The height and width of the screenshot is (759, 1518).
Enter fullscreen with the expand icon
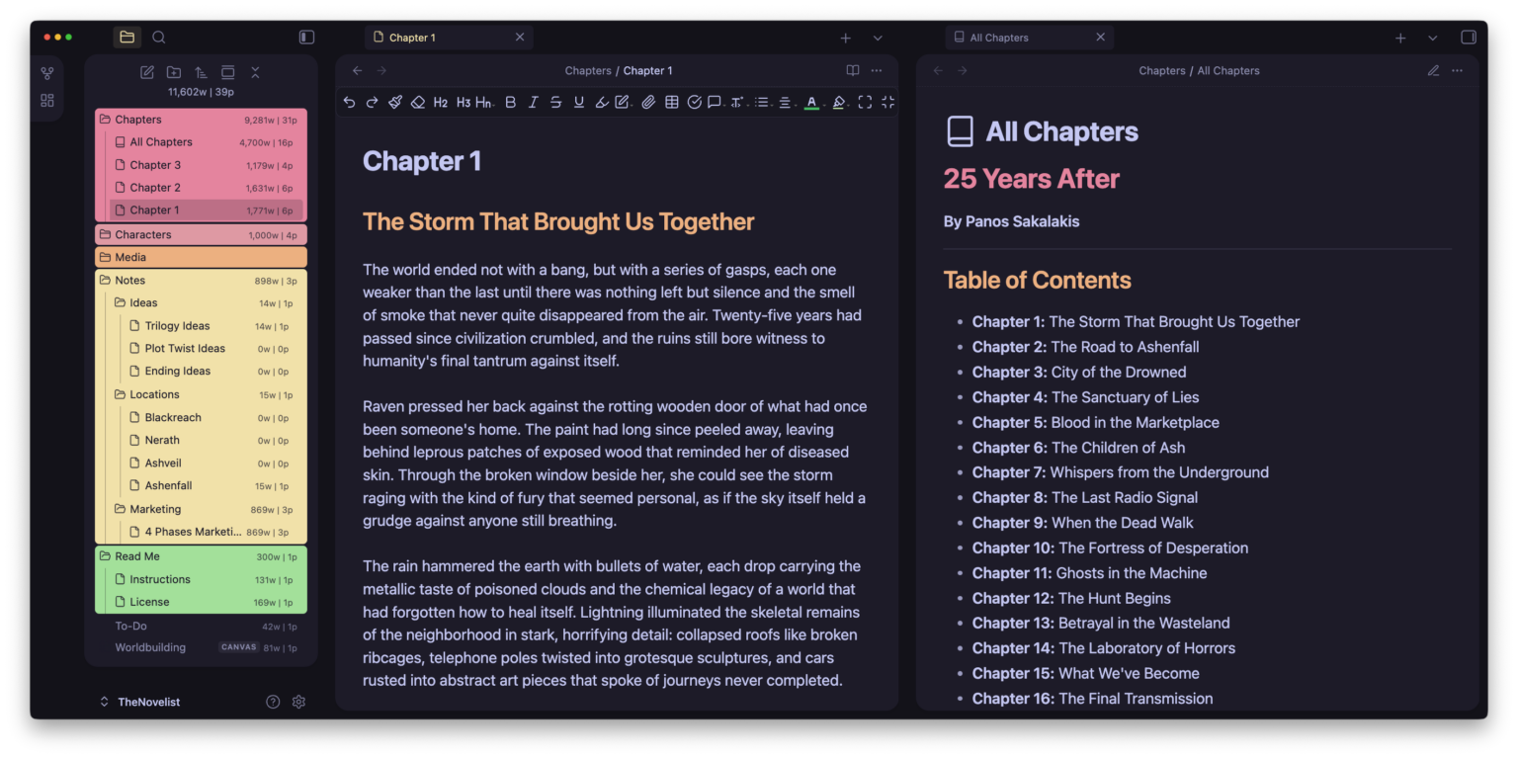[863, 102]
